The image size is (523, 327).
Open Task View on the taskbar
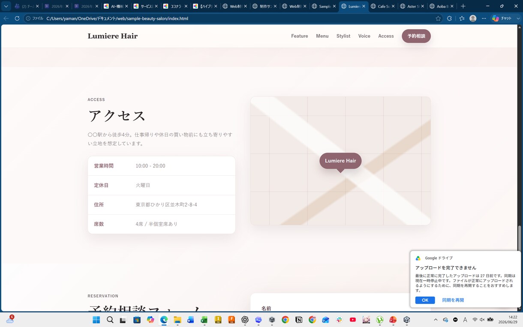pos(123,320)
